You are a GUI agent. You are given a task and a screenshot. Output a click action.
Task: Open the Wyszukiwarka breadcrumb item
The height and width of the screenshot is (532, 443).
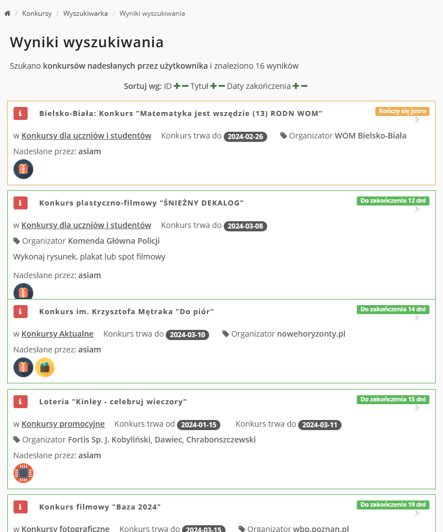click(85, 14)
